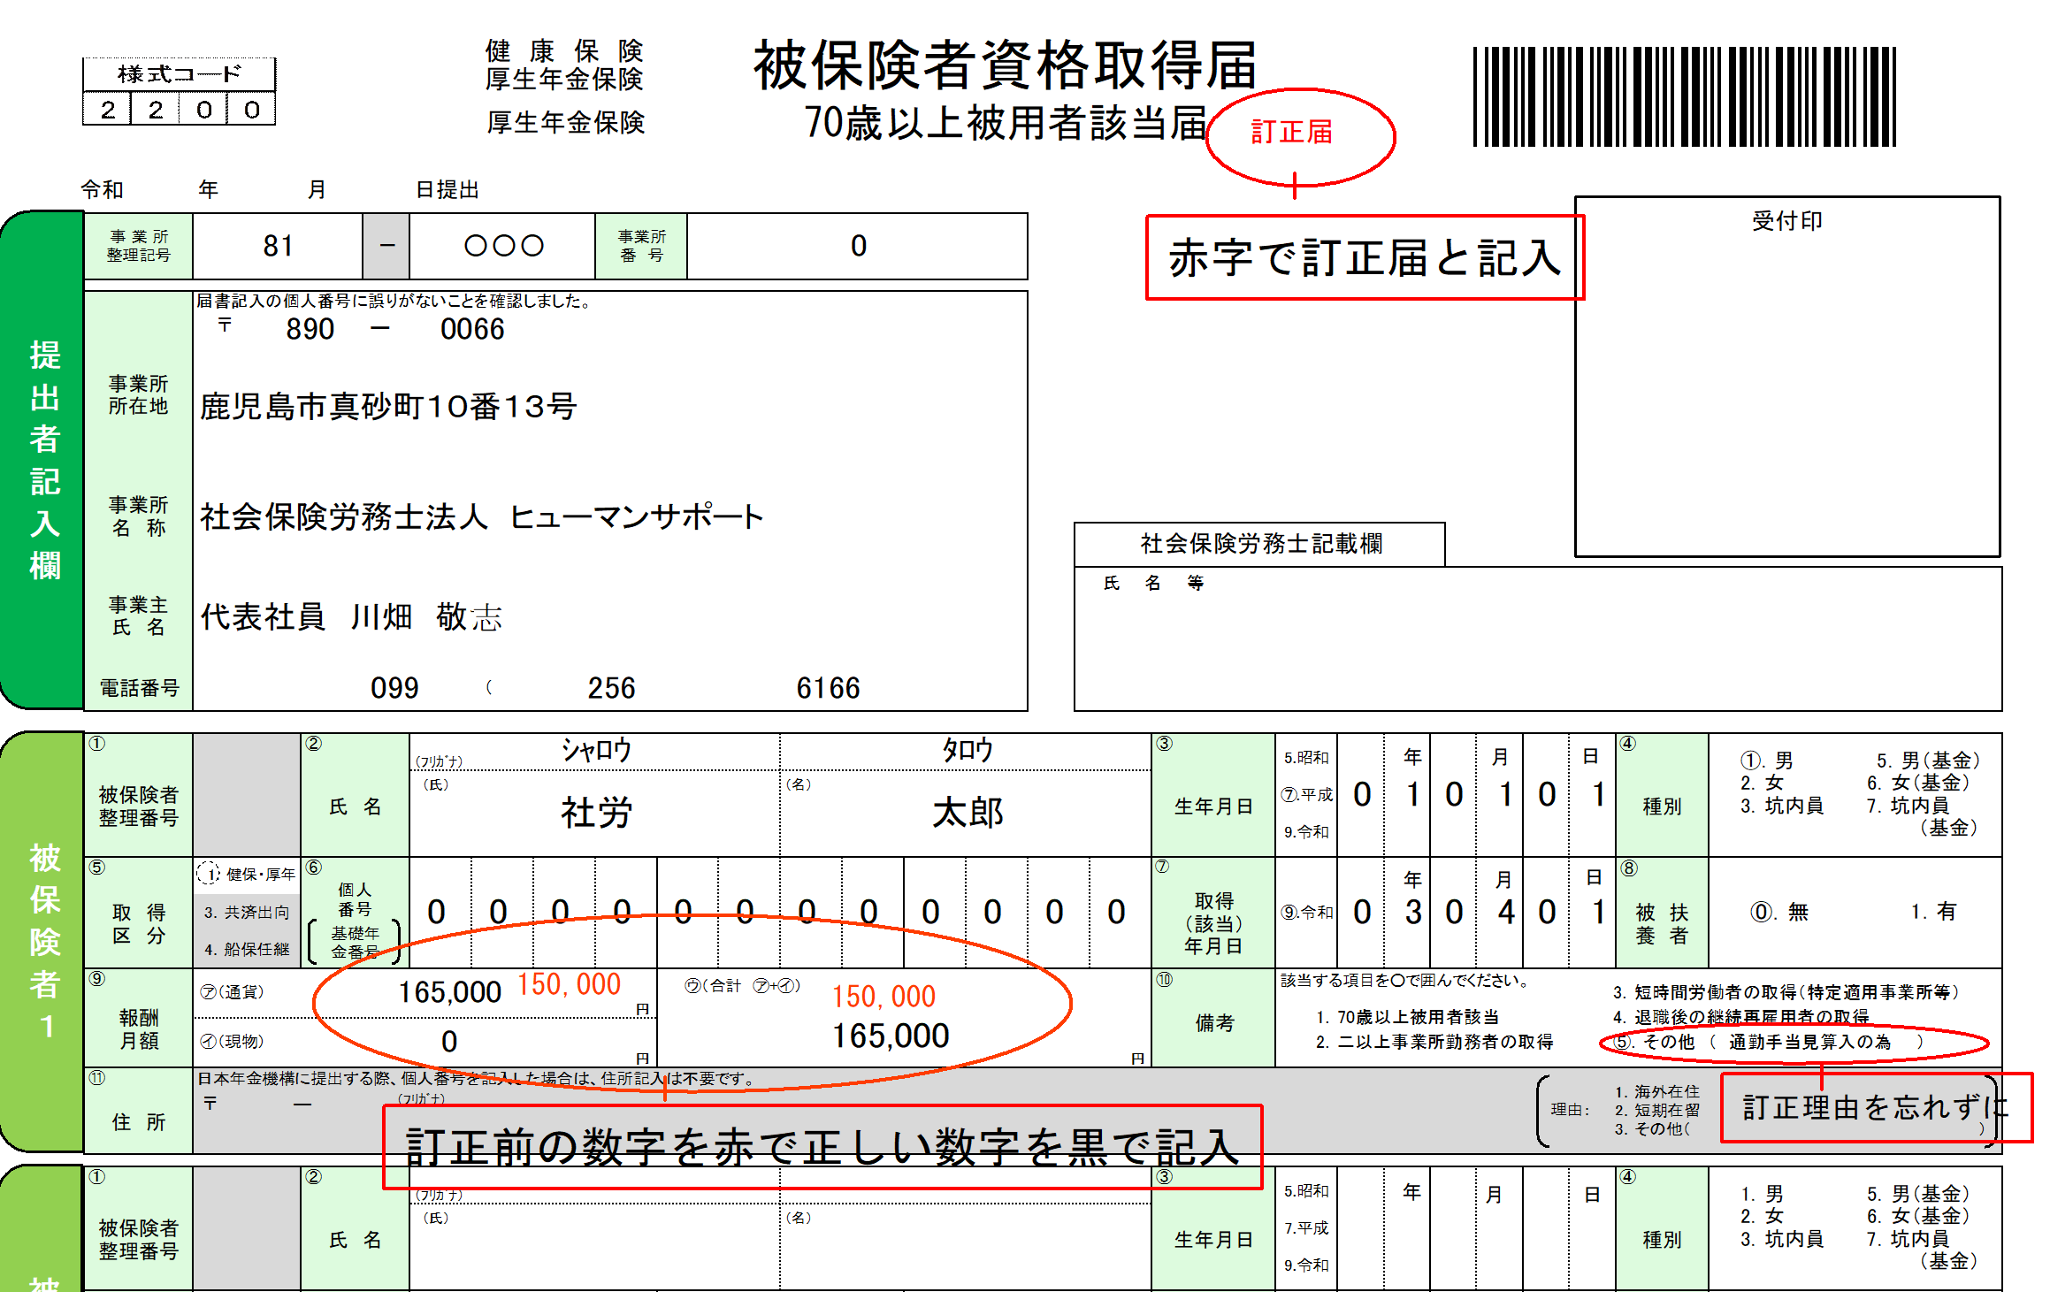Click the 報酬月額 label cell
Screen dimensions: 2050x1292
pos(139,1018)
